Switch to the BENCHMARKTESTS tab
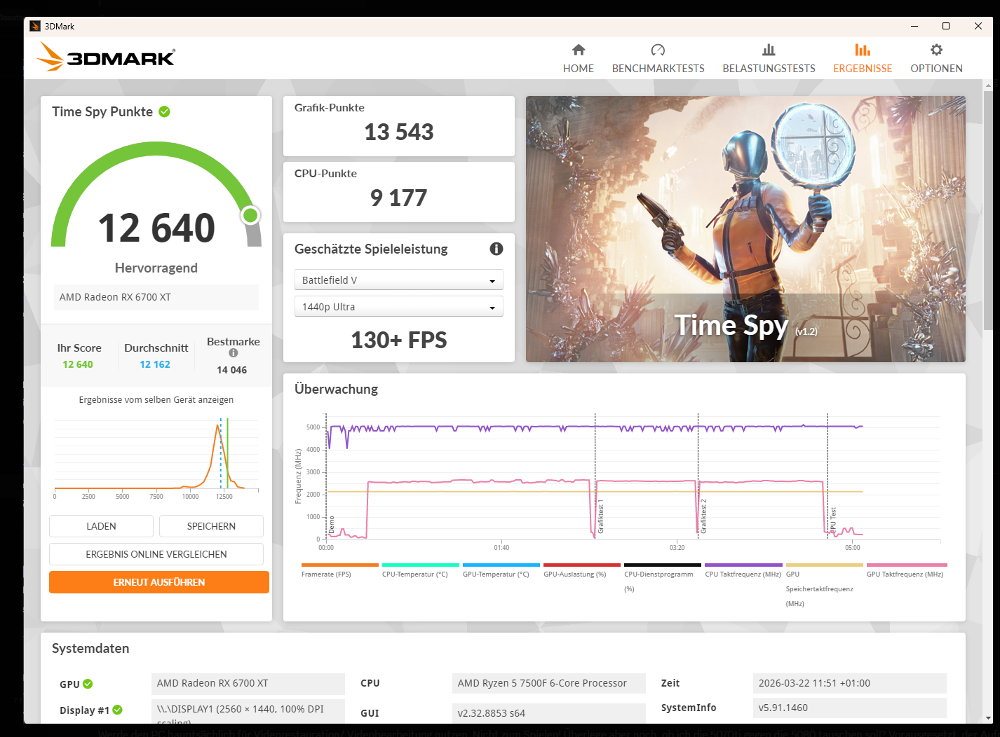Image resolution: width=1000 pixels, height=737 pixels. pyautogui.click(x=658, y=59)
